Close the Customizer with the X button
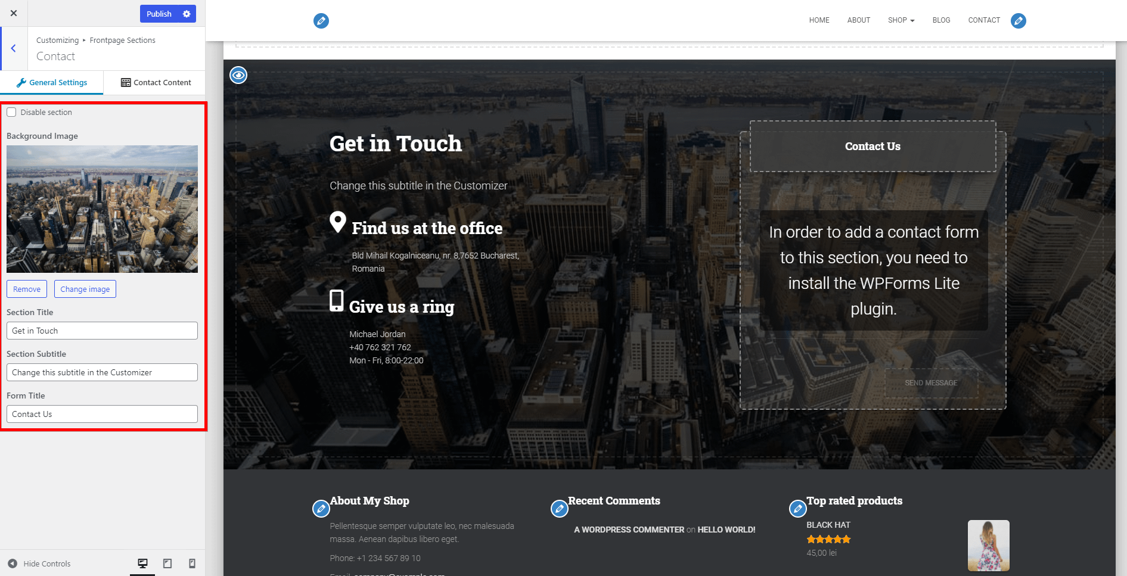 [14, 13]
